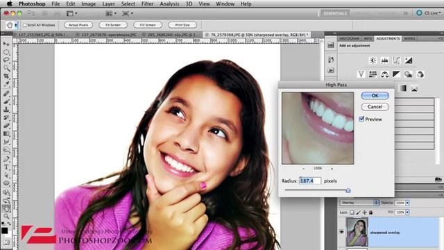The image size is (444, 250).
Task: Click OK in High Pass dialog
Action: tap(375, 96)
